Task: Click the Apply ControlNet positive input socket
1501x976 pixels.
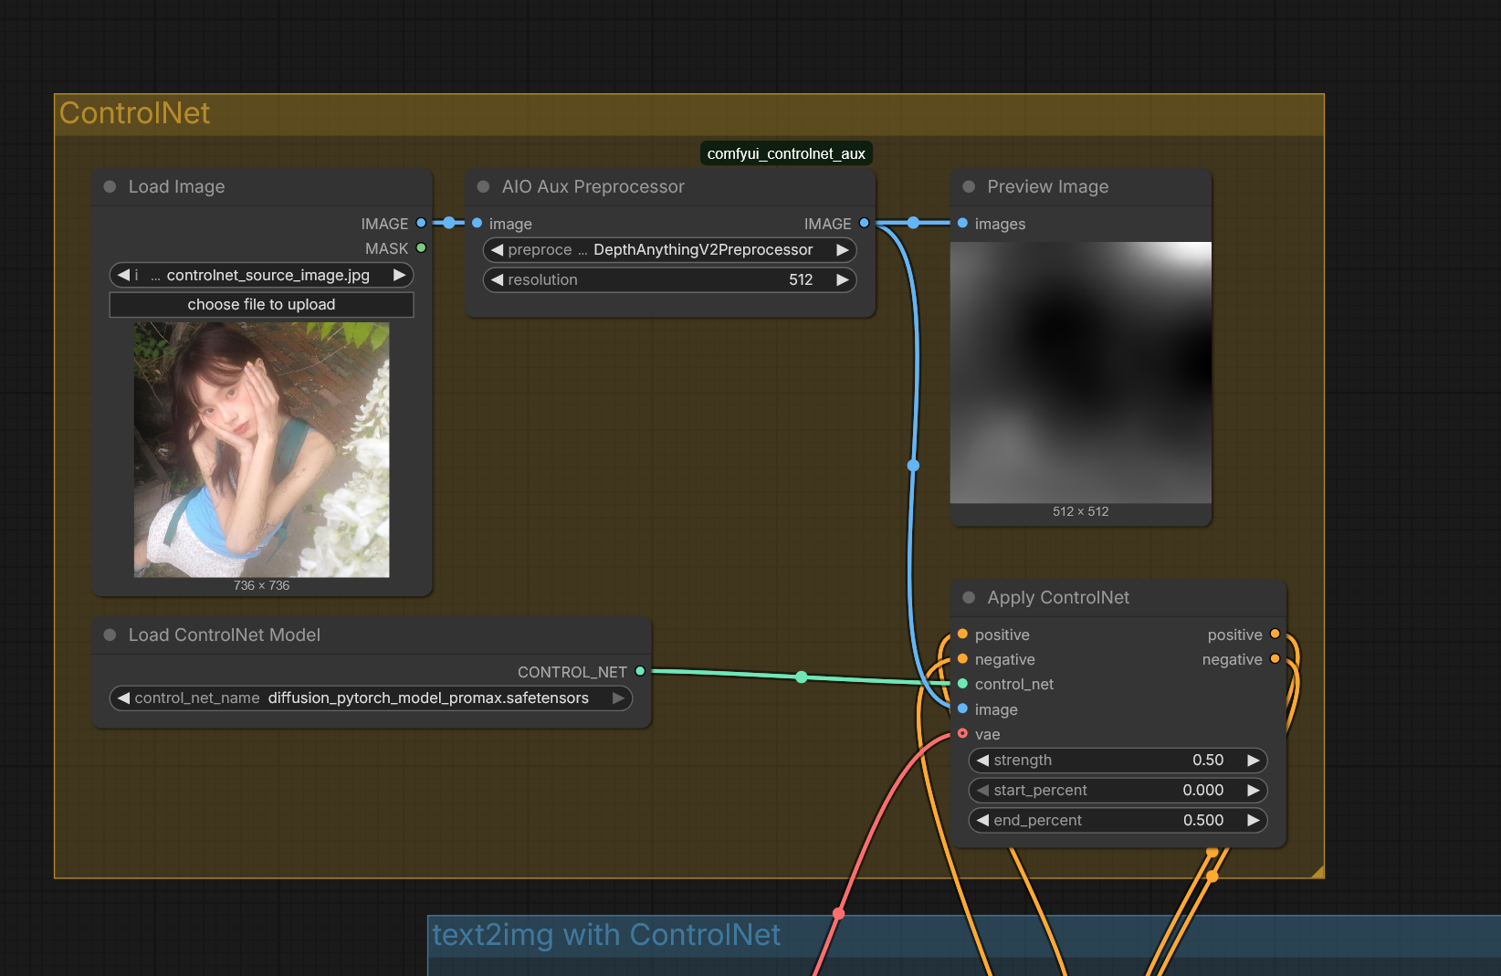Action: click(962, 634)
